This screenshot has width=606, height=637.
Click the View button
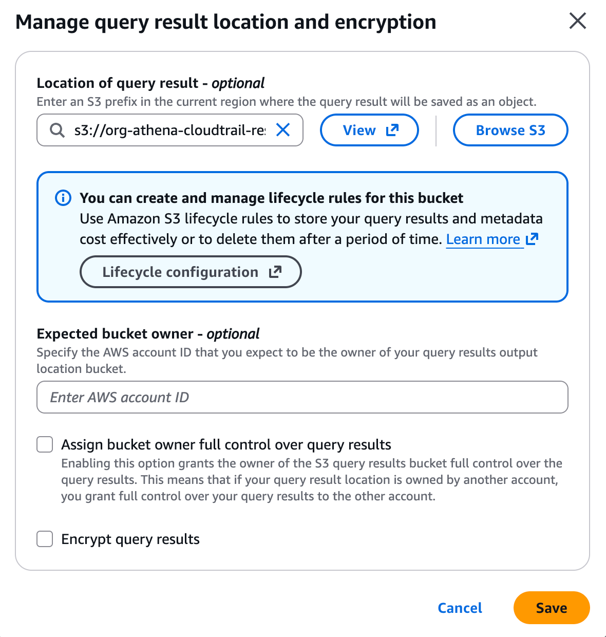[x=369, y=130]
